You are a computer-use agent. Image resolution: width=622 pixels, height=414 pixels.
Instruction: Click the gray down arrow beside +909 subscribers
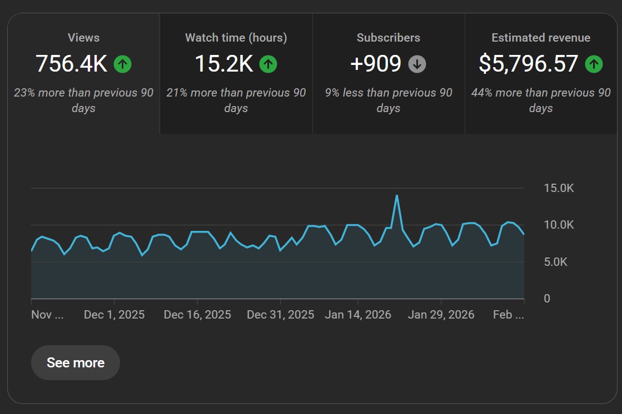(417, 64)
